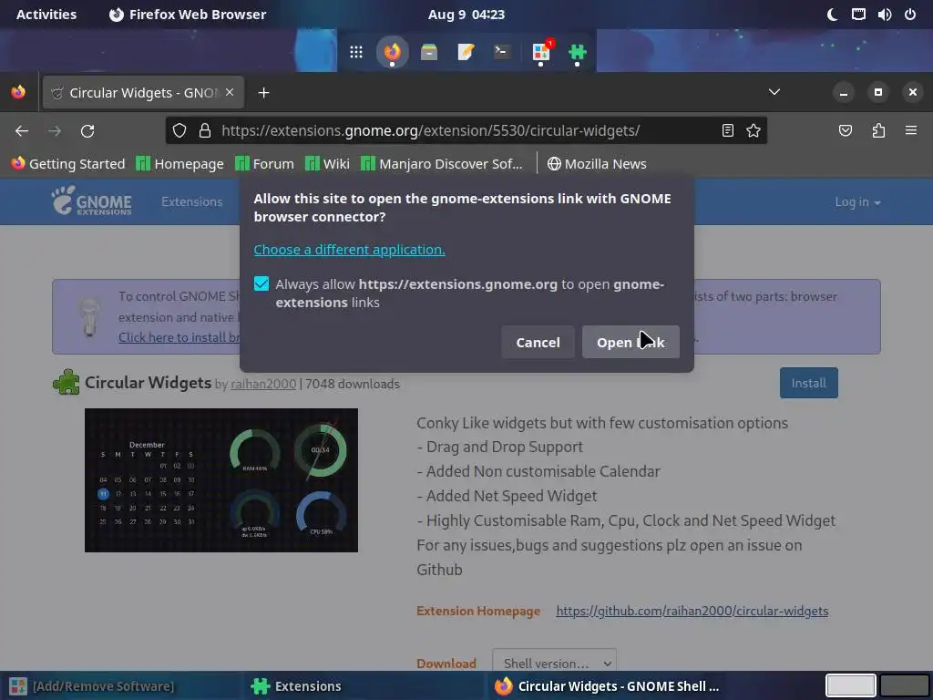Click Open Link in the dialog
Viewport: 933px width, 700px height.
tap(631, 343)
